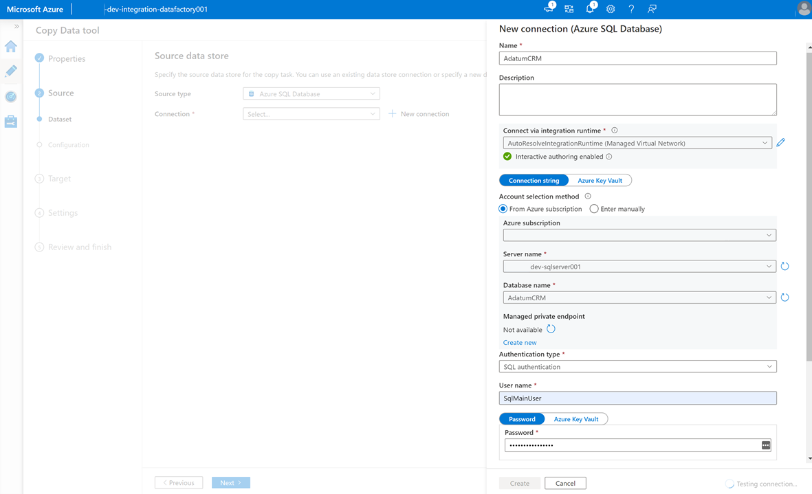This screenshot has height=494, width=812.
Task: Click Create new private endpoint link
Action: [520, 342]
